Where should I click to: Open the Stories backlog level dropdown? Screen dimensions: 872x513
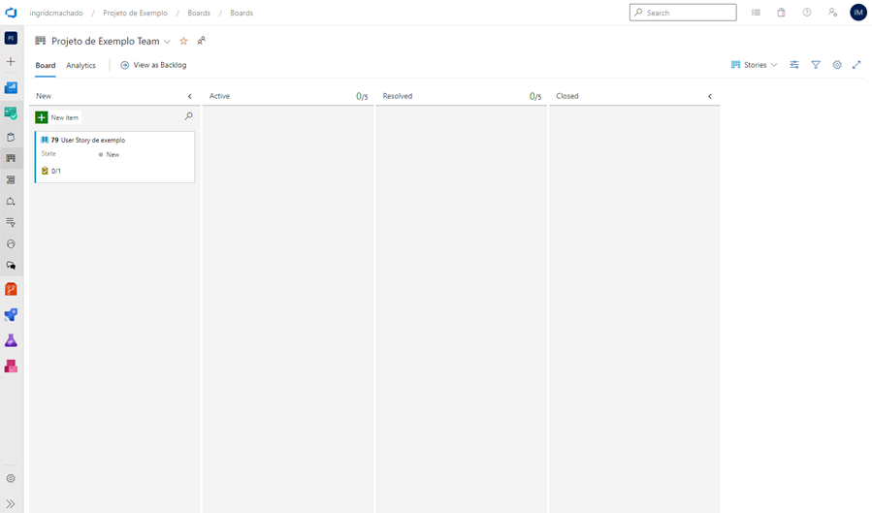[x=754, y=65]
